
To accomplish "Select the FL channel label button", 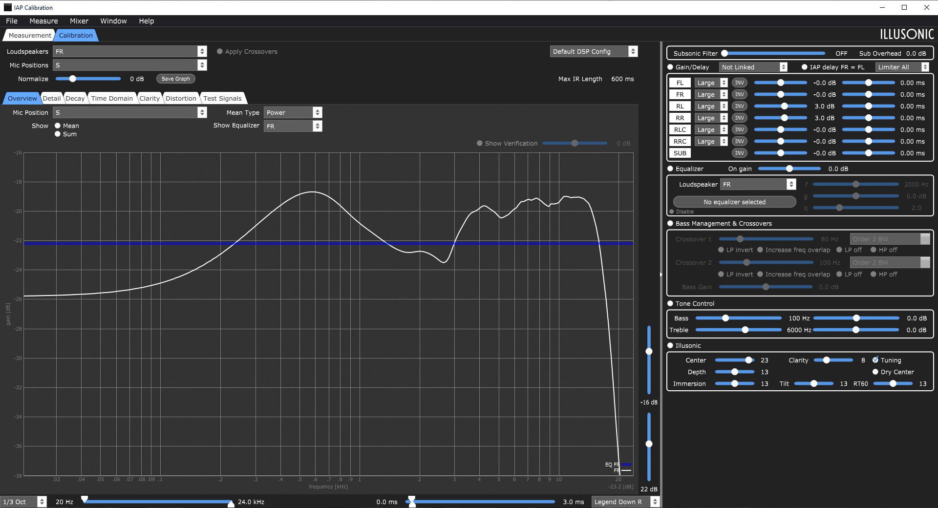I will click(680, 83).
